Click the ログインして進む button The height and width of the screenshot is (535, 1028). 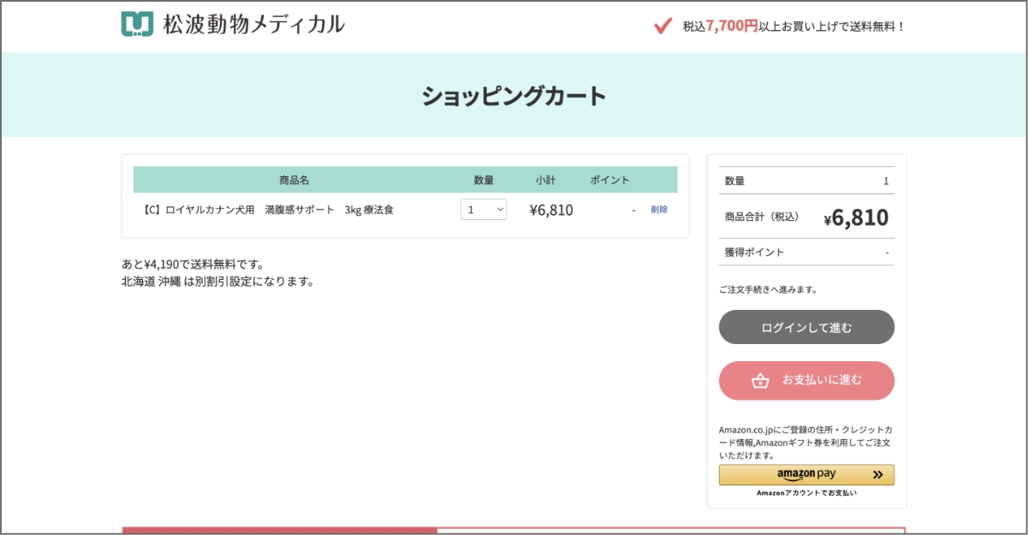806,327
